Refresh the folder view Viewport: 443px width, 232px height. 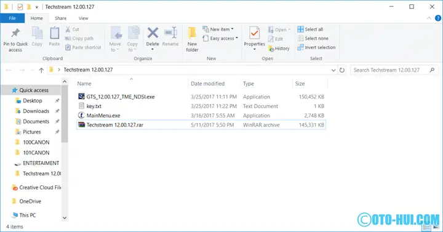342,70
